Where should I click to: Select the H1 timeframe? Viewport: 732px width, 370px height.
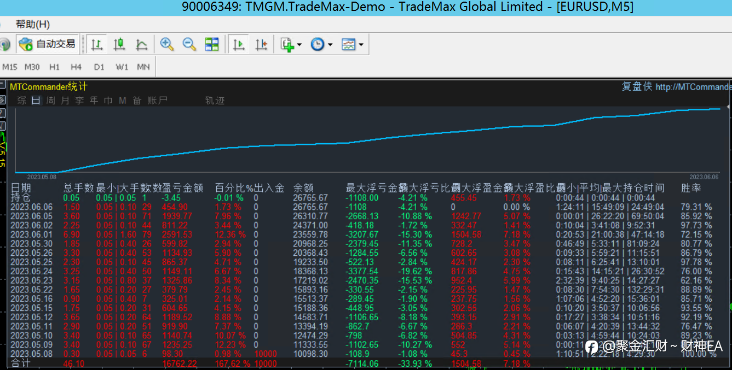point(54,67)
